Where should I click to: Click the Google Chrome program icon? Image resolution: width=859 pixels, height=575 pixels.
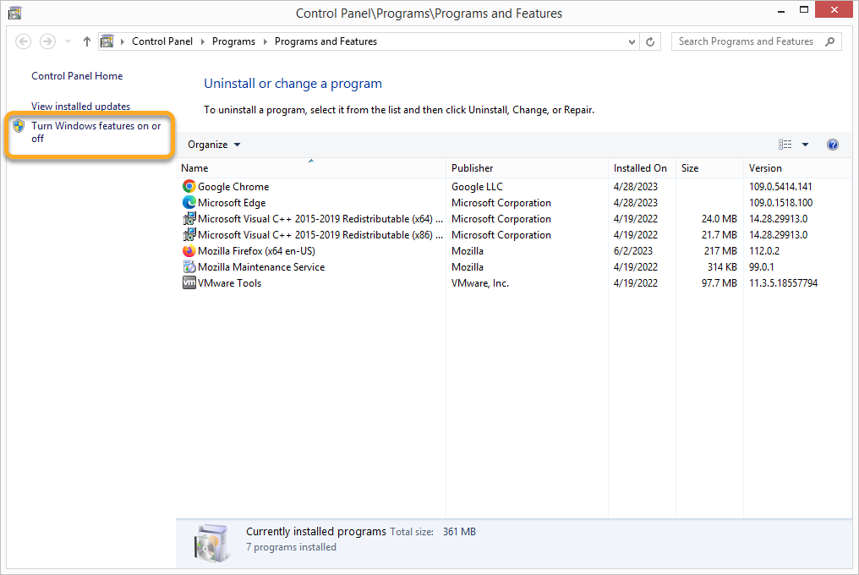click(x=189, y=187)
